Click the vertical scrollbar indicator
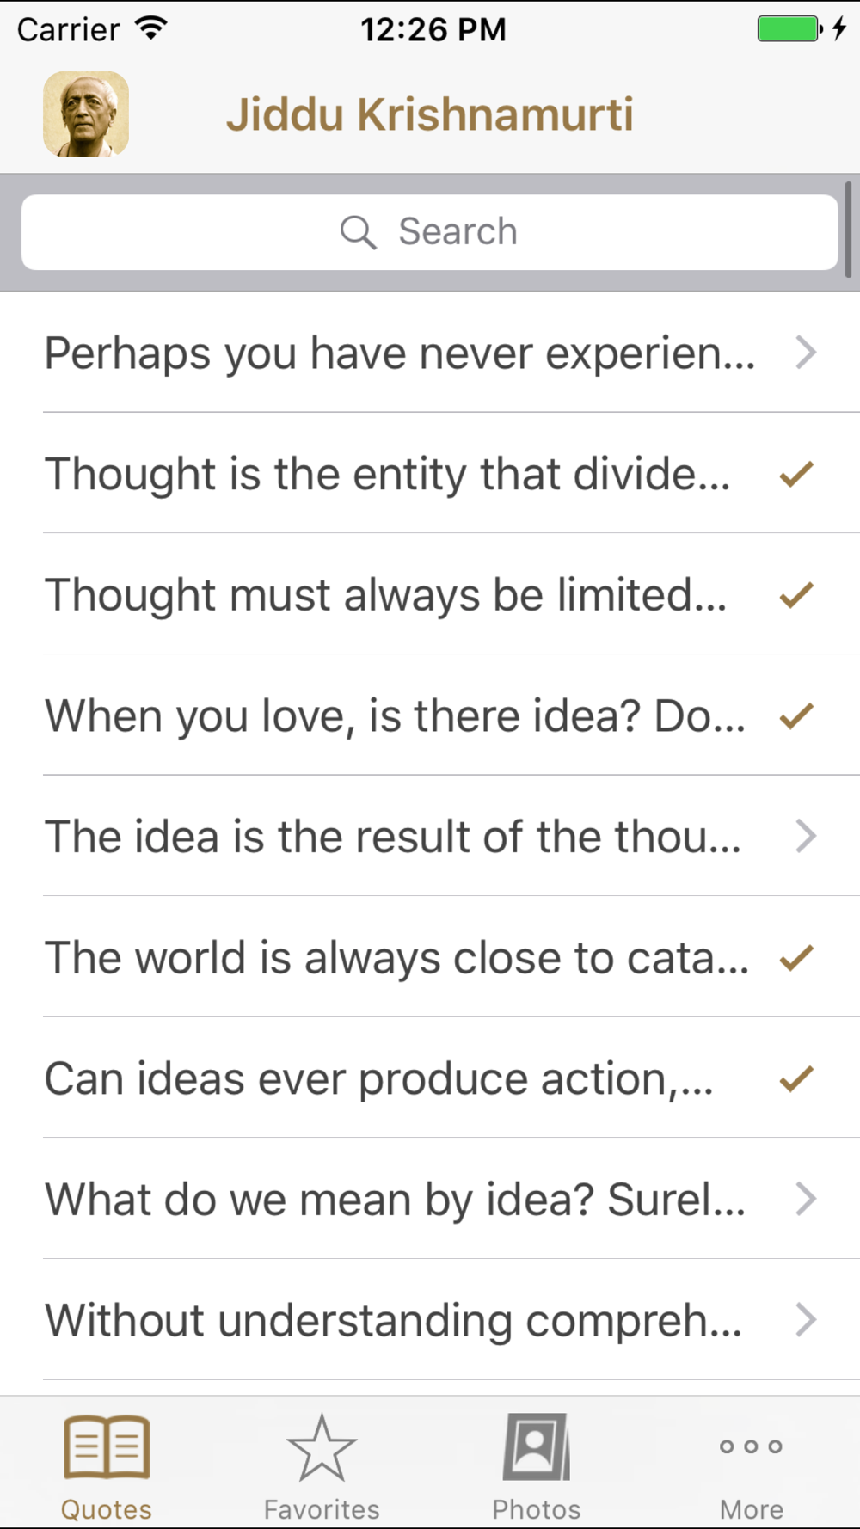The height and width of the screenshot is (1529, 860). [x=848, y=230]
